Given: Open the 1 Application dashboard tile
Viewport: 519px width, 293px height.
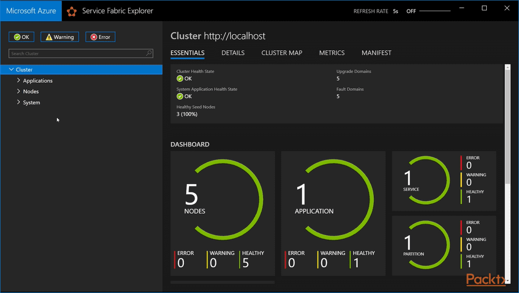Looking at the screenshot, I should point(333,213).
